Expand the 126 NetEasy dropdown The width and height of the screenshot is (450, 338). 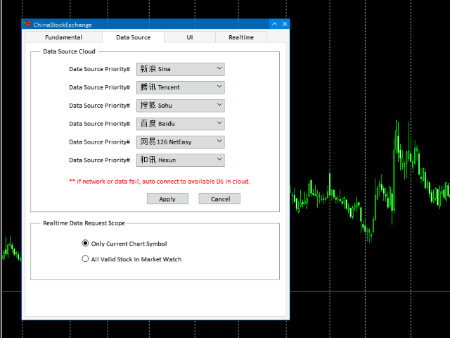[x=180, y=142]
